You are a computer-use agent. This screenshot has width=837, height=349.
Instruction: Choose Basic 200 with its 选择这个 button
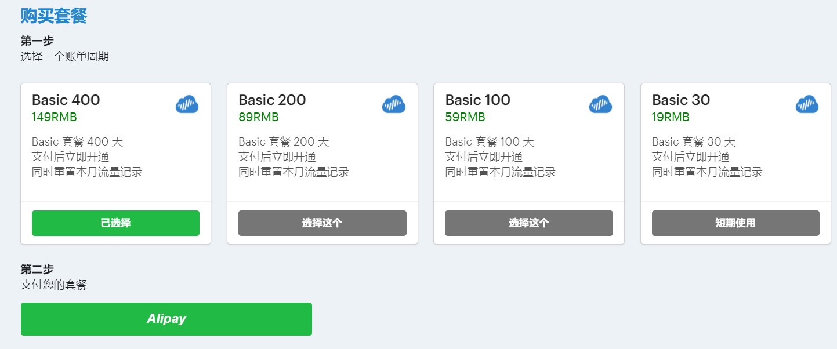tap(322, 223)
